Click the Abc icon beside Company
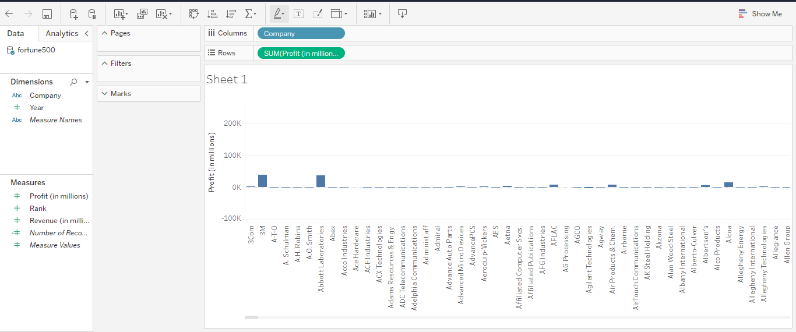 tap(17, 96)
